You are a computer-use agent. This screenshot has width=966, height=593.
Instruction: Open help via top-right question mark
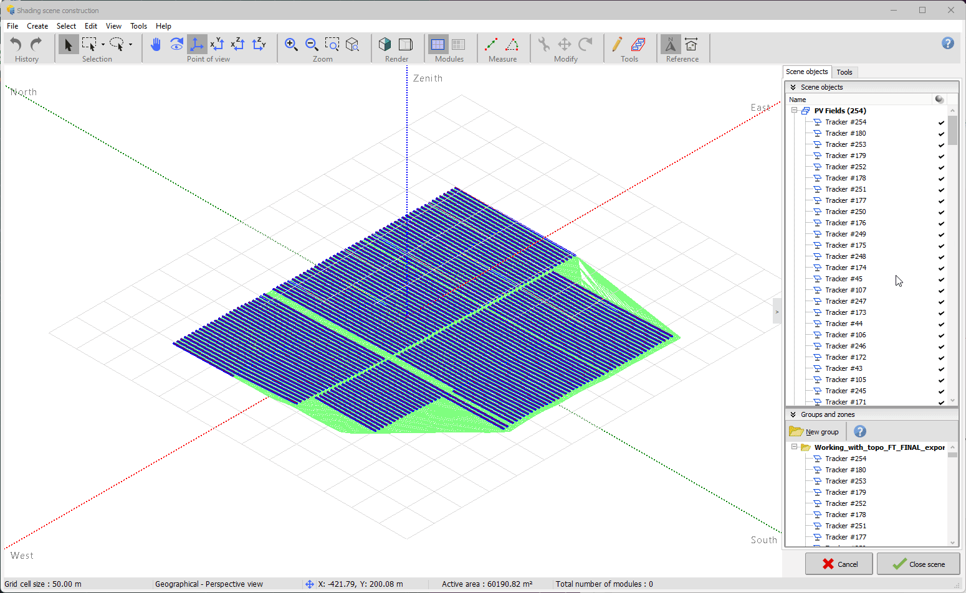[948, 43]
